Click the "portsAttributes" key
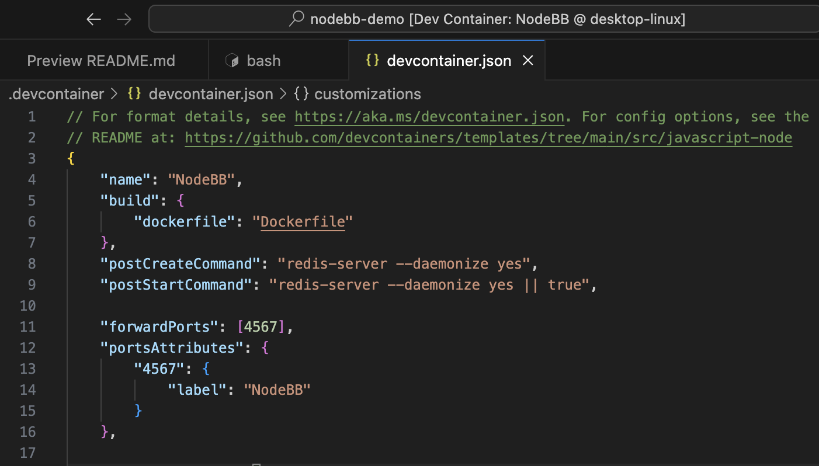Screen dimensions: 819x466 [172, 348]
